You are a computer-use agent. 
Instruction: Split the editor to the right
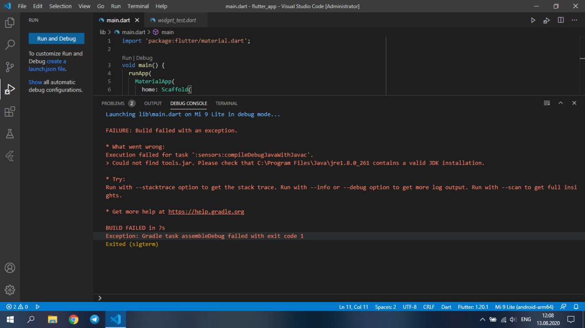[561, 20]
